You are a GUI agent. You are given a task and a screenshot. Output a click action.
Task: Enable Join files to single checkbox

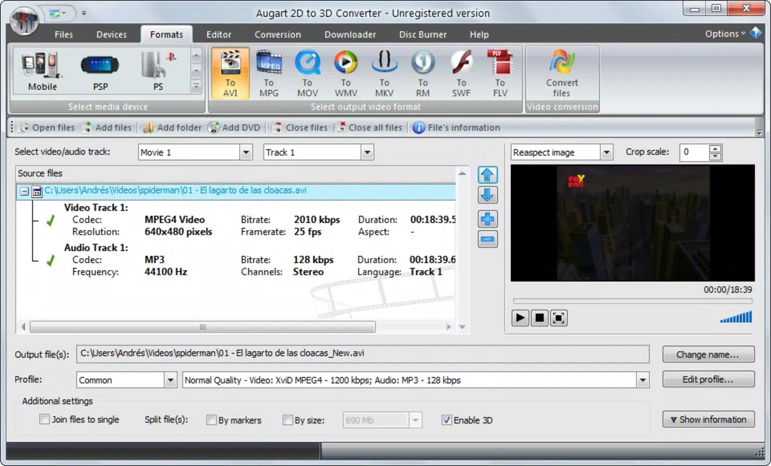coord(44,419)
